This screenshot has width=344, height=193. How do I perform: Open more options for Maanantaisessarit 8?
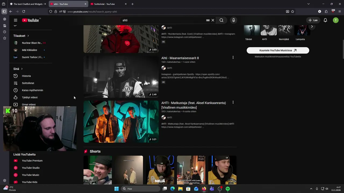(x=233, y=57)
